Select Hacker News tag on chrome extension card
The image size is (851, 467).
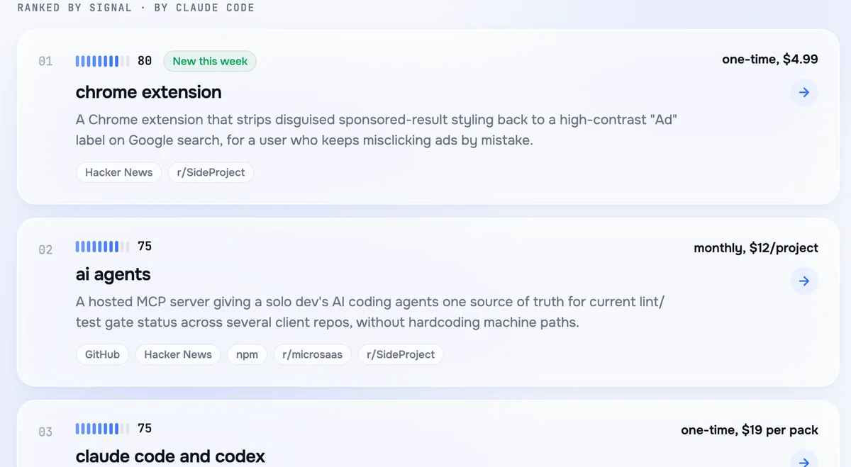tap(119, 172)
